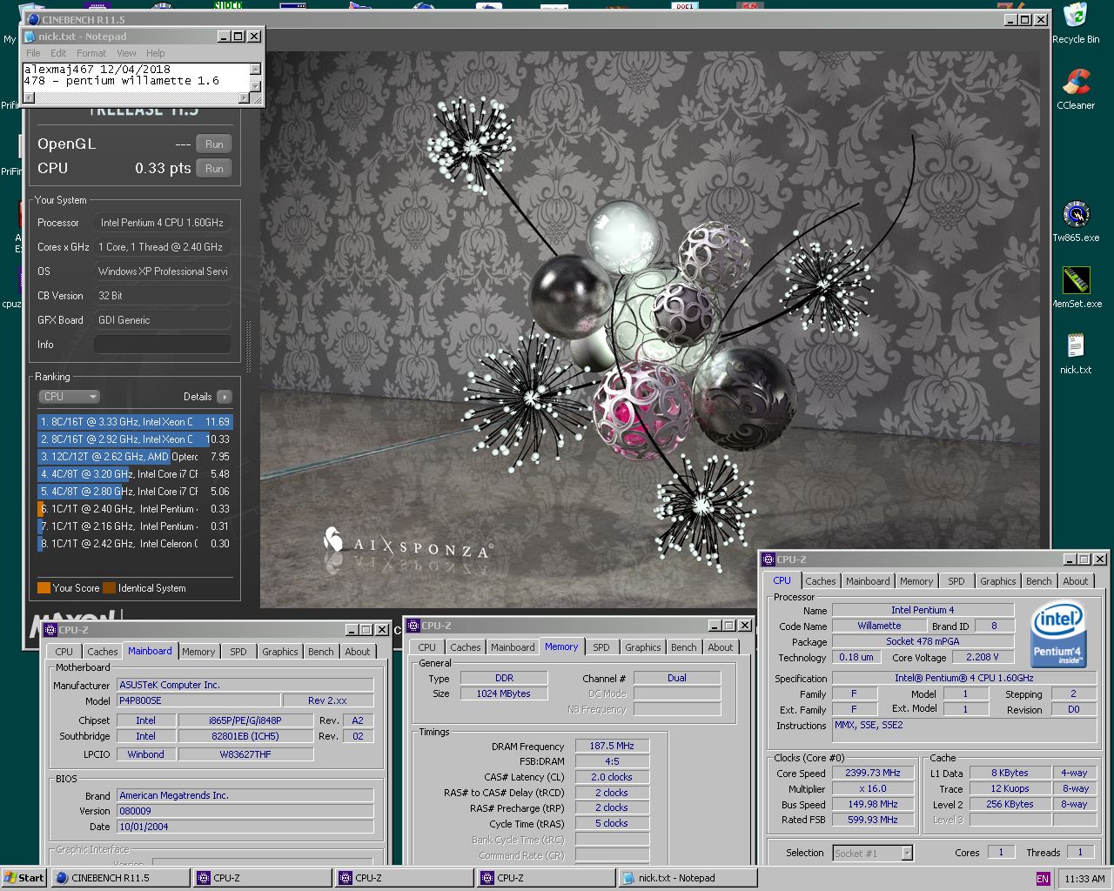Click the Identical System brown legend swatch
Screen dimensions: 1114x891
click(x=109, y=588)
